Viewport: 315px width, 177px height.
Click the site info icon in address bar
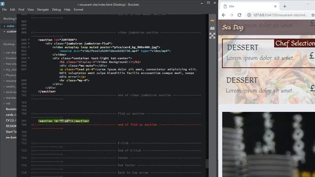tap(249, 15)
